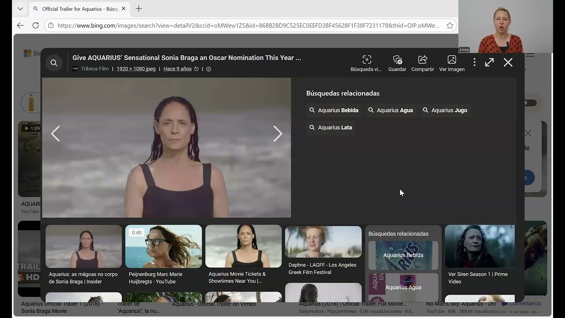The width and height of the screenshot is (565, 318).
Task: Close the image detail viewer
Action: 508,62
